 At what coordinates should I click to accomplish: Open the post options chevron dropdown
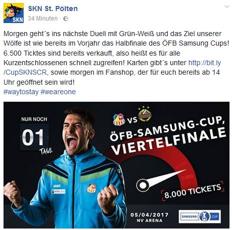point(227,7)
